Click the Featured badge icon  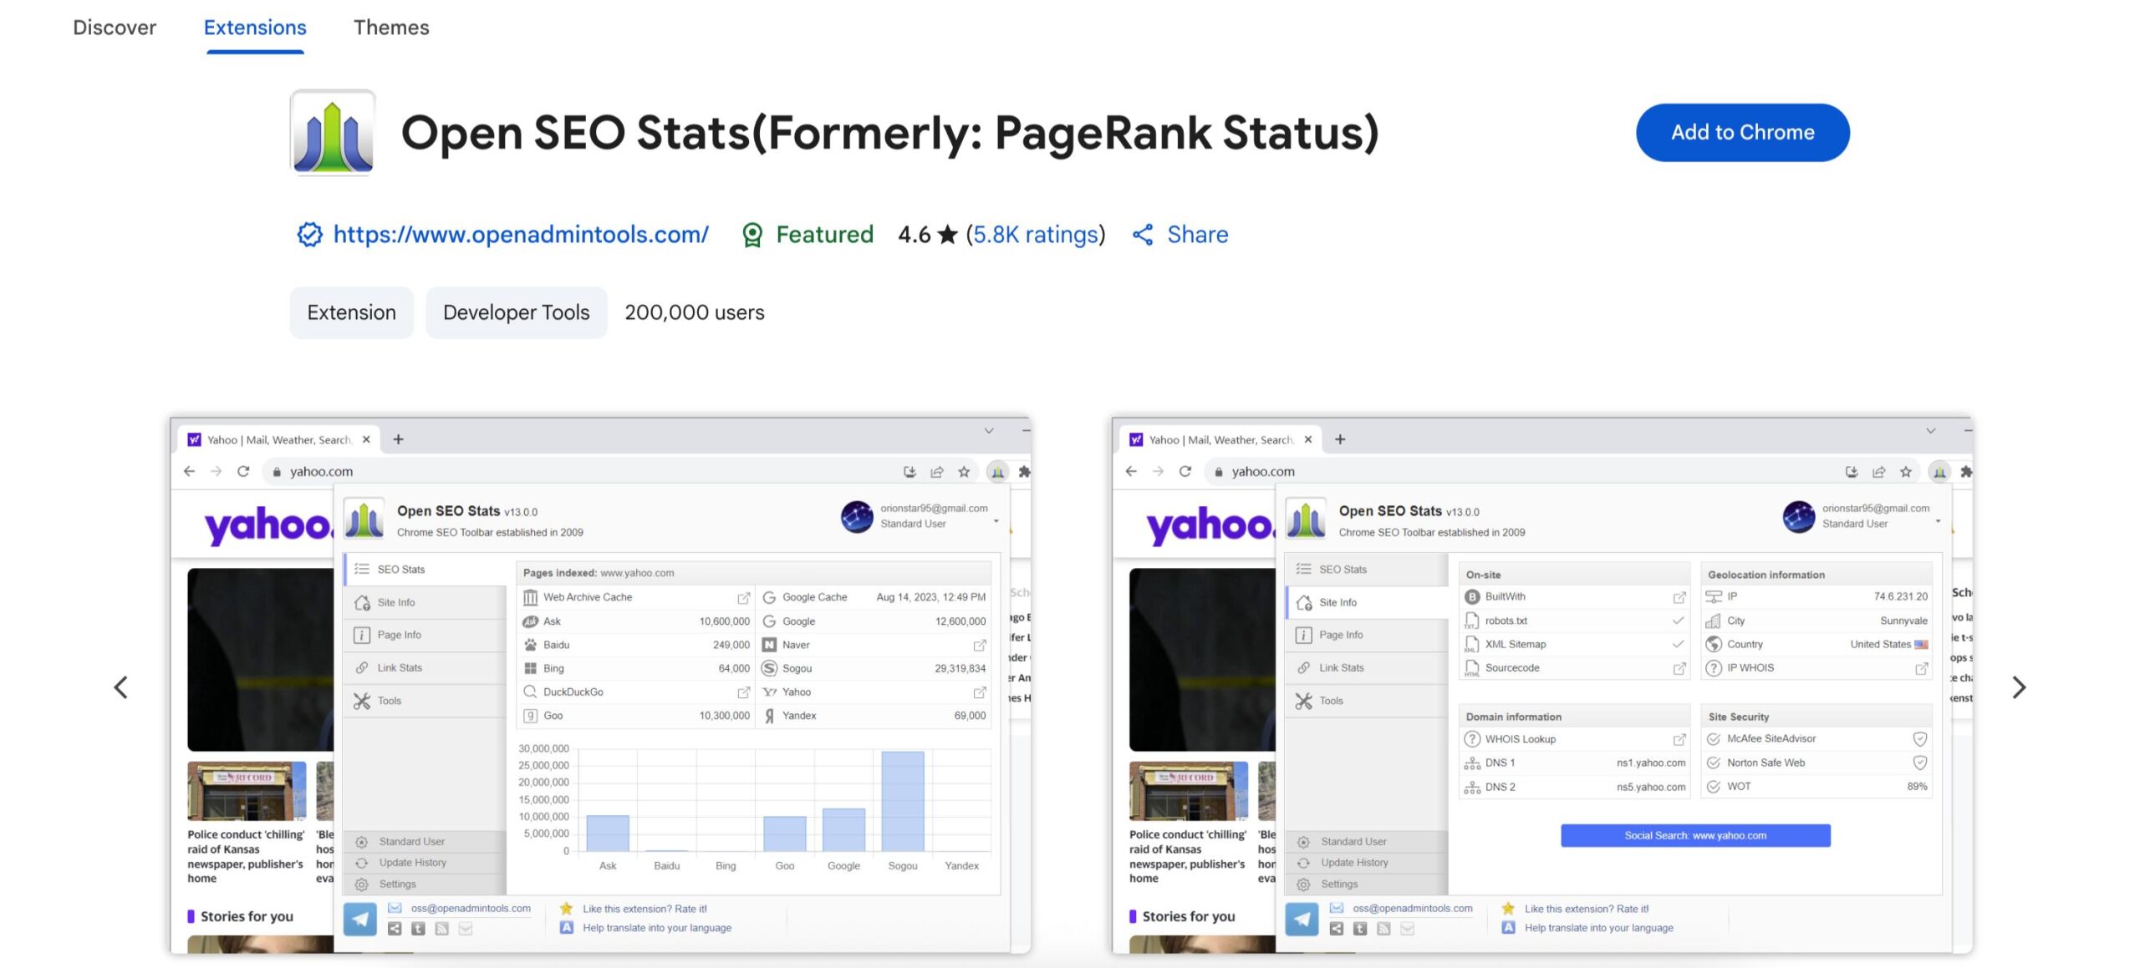[x=752, y=235]
